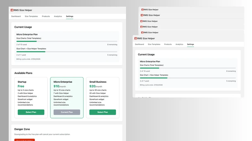252x141 pixels.
Task: Click Micro Enterprise Plan heading in left window
Action: pos(27,34)
